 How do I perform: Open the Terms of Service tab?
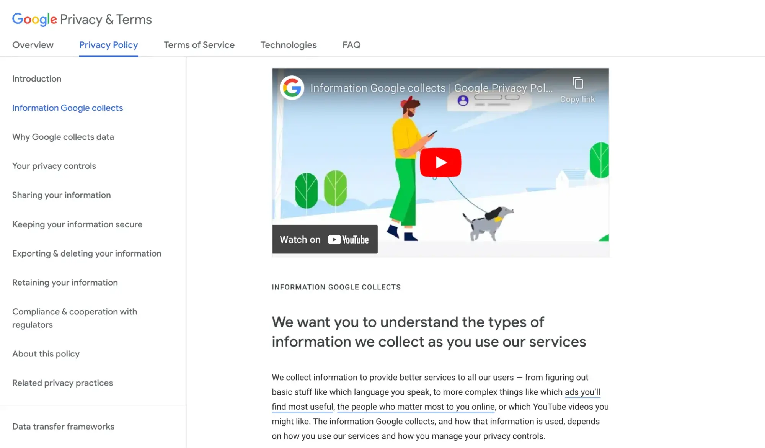tap(199, 45)
